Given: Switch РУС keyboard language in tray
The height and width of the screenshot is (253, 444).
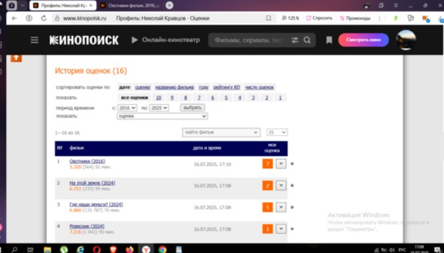Looking at the screenshot, I should (x=402, y=250).
